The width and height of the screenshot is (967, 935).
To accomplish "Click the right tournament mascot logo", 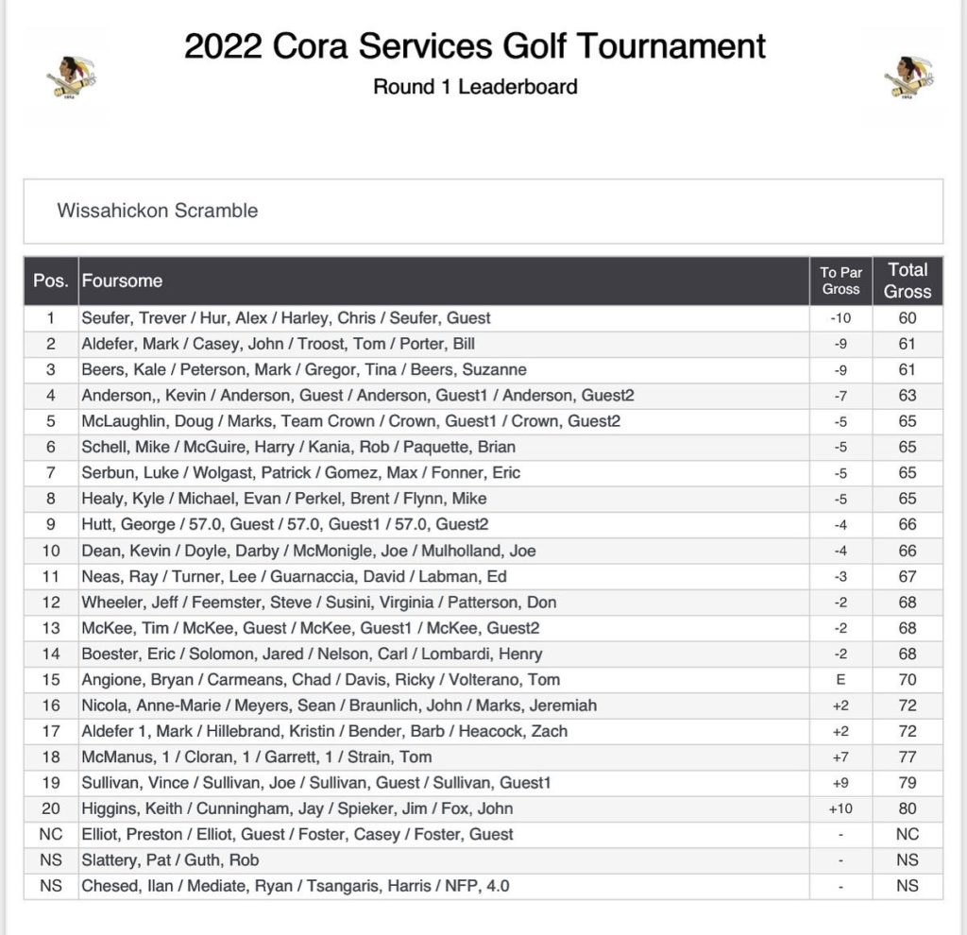I will point(908,77).
